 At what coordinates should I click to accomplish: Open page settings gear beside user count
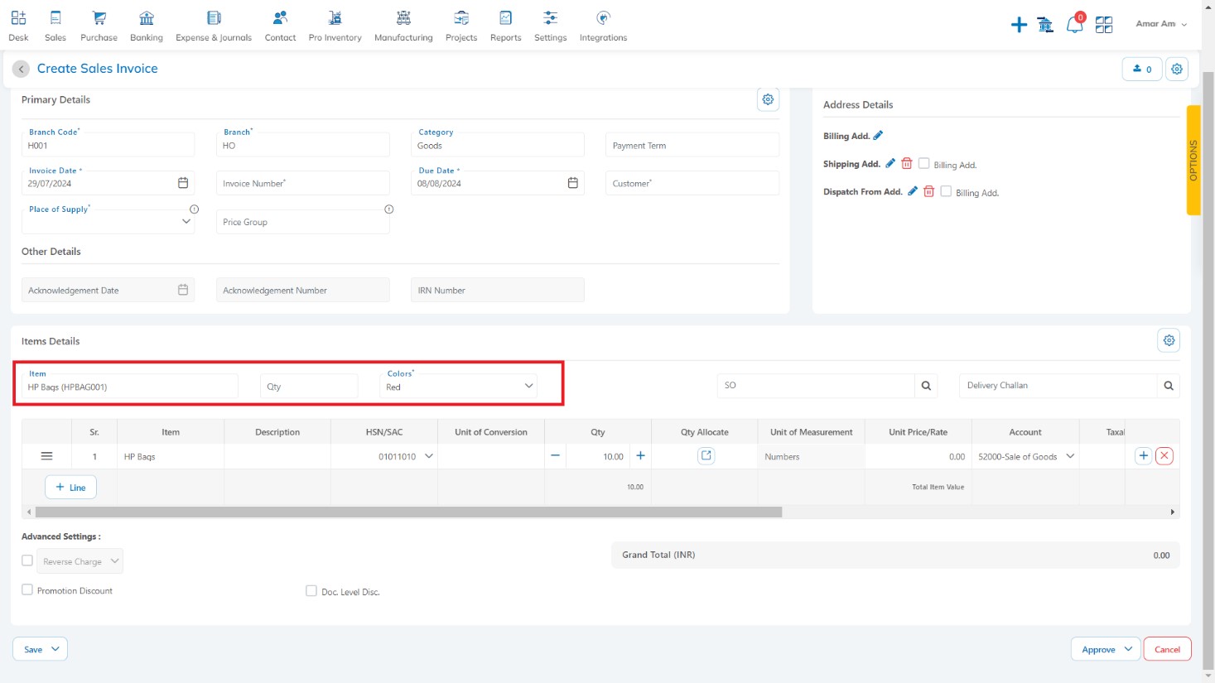(1177, 69)
